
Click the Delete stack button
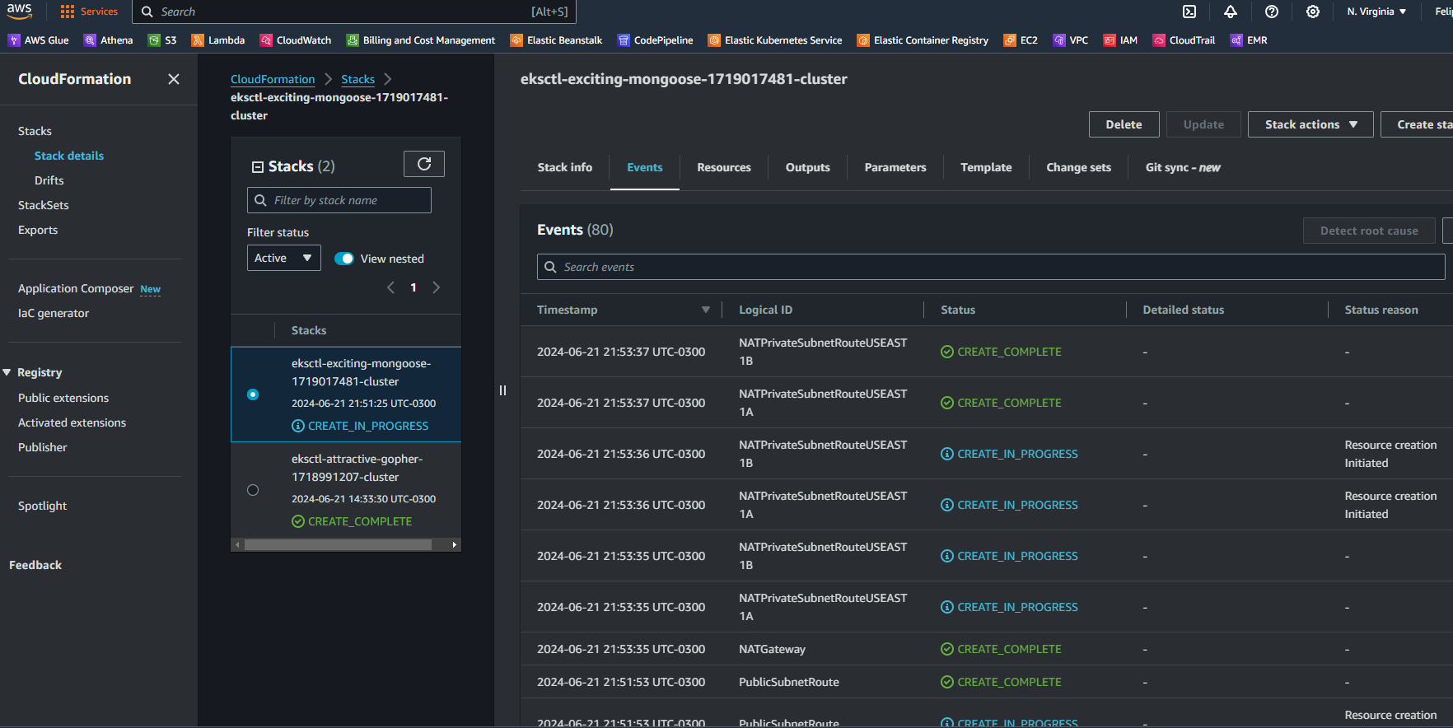(1124, 124)
